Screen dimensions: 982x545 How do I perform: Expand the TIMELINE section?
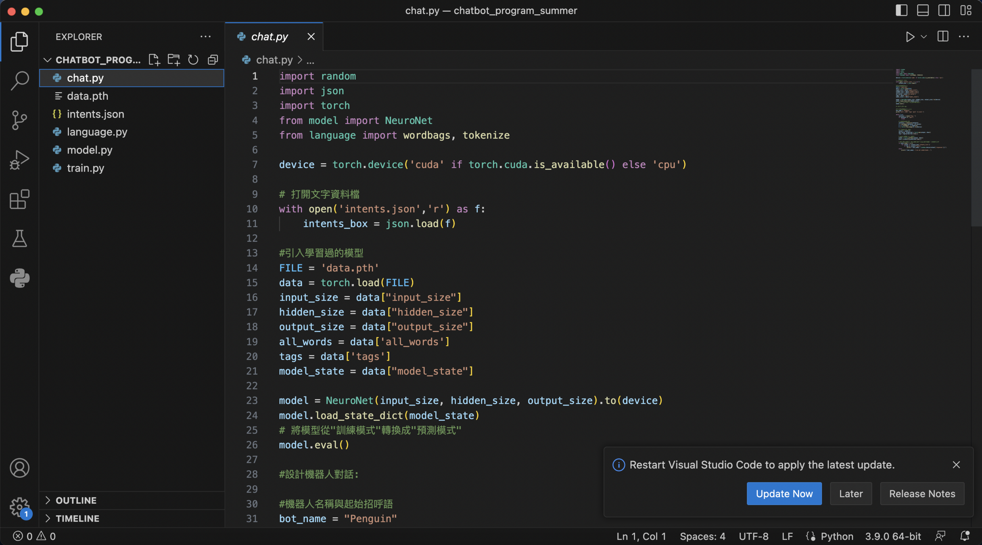(x=77, y=518)
